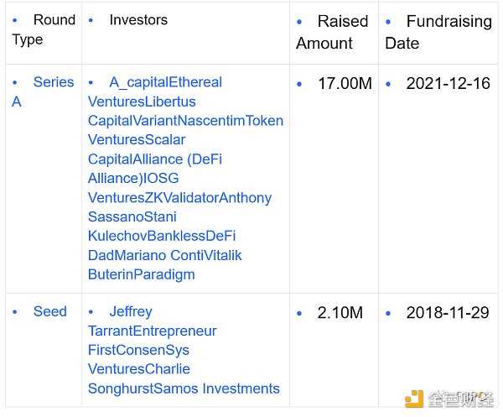Select the 2018-11-29 fundraising date
The width and height of the screenshot is (503, 417).
click(x=448, y=313)
